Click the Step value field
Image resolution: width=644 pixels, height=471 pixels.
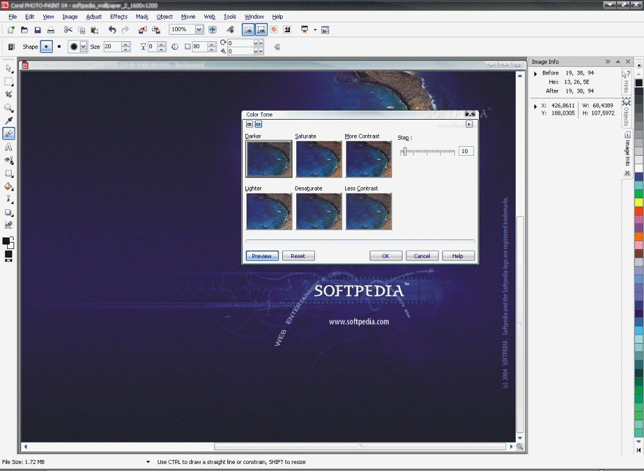click(x=466, y=151)
